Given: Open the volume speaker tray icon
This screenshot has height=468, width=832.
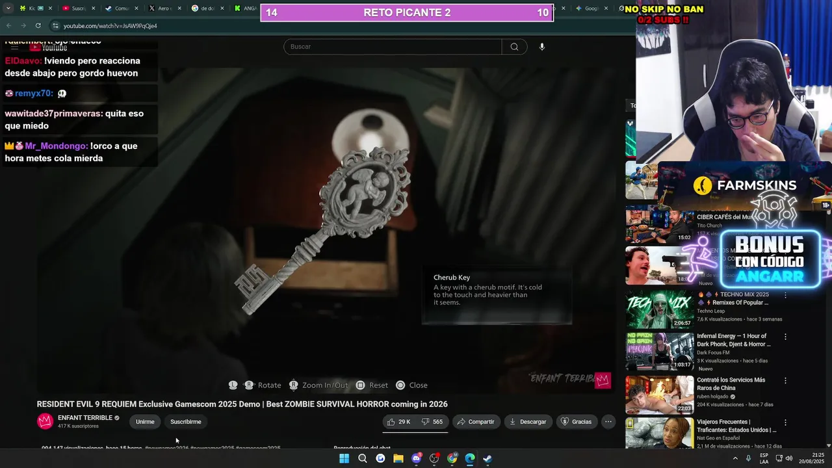Looking at the screenshot, I should click(789, 458).
